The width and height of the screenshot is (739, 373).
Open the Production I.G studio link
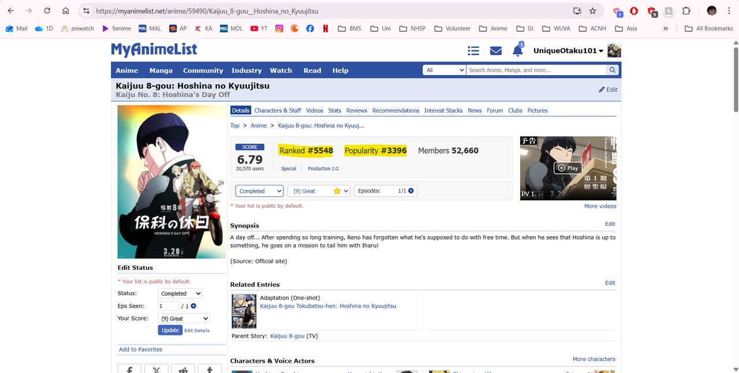coord(323,169)
